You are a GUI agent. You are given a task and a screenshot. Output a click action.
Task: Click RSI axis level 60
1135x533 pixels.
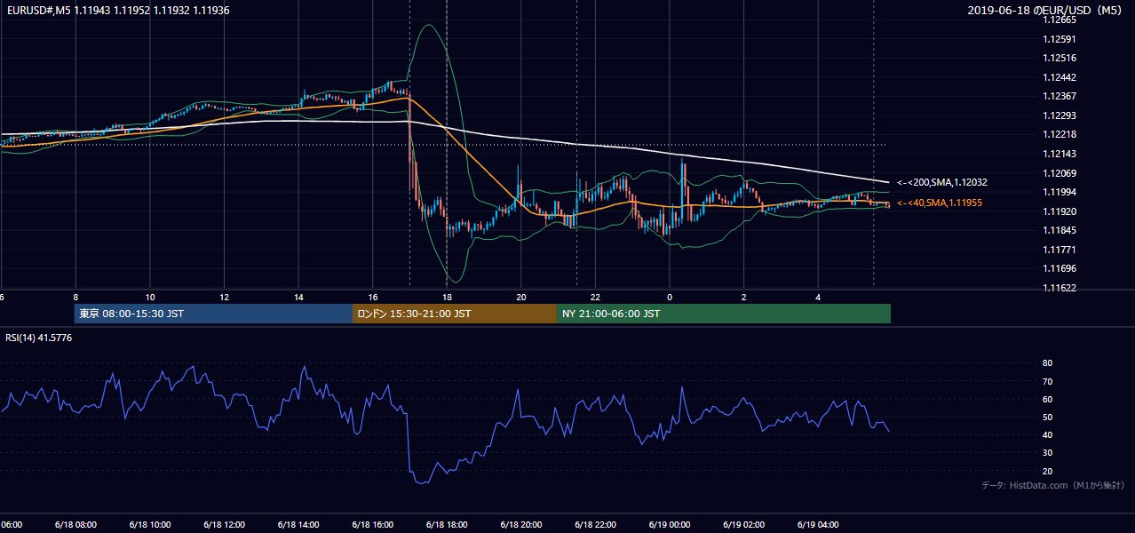coord(1048,399)
